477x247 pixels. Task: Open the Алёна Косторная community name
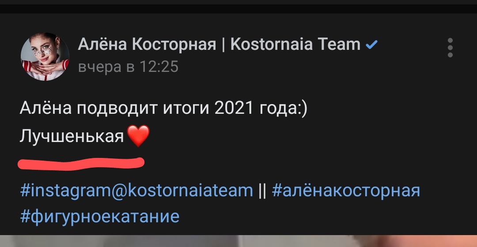[147, 45]
